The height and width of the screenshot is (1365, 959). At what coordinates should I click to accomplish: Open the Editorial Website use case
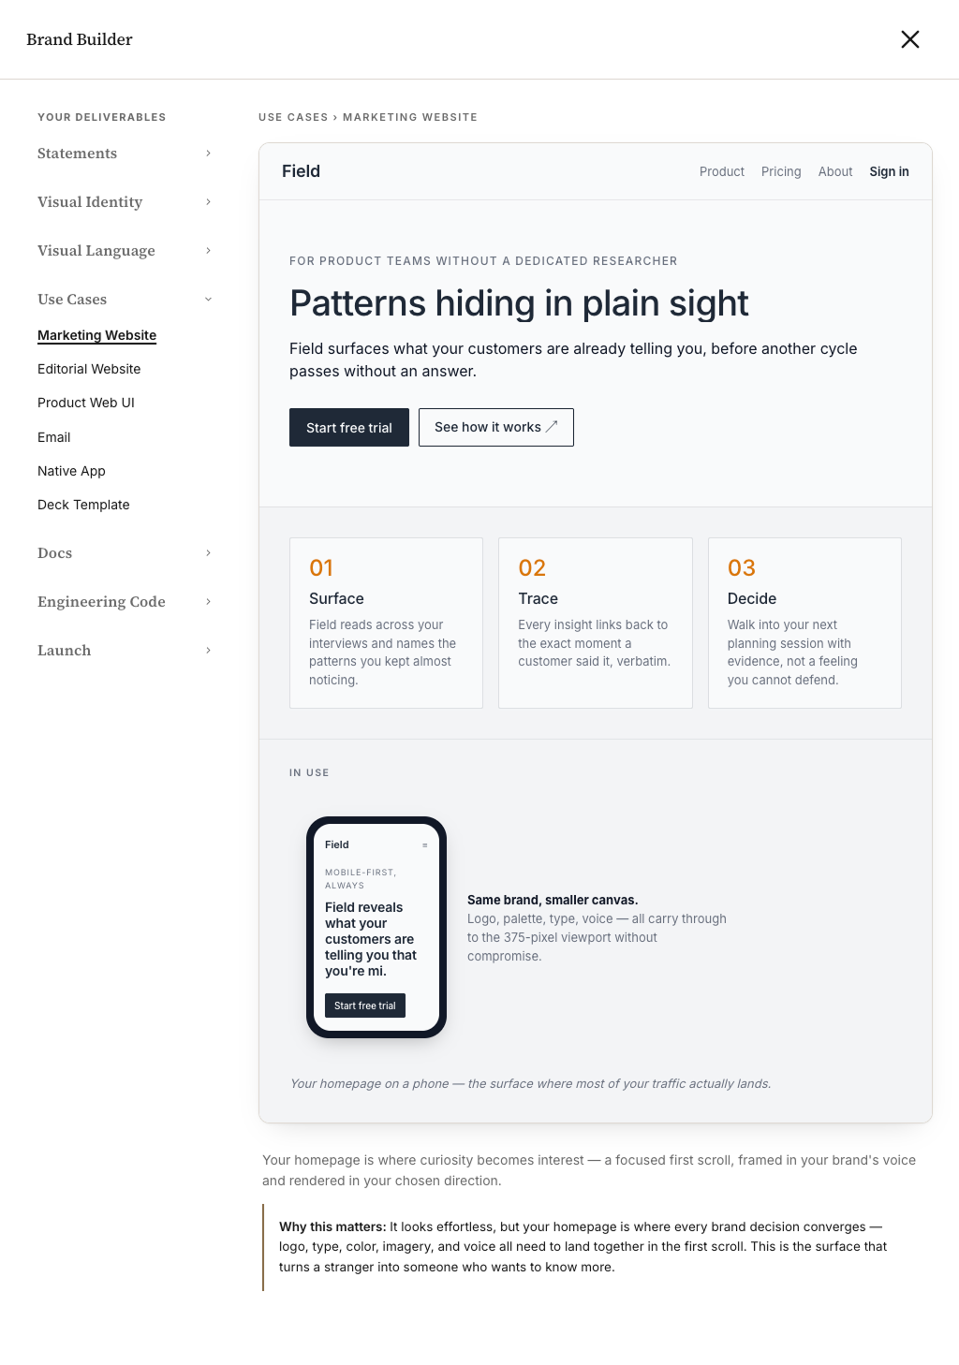coord(89,369)
